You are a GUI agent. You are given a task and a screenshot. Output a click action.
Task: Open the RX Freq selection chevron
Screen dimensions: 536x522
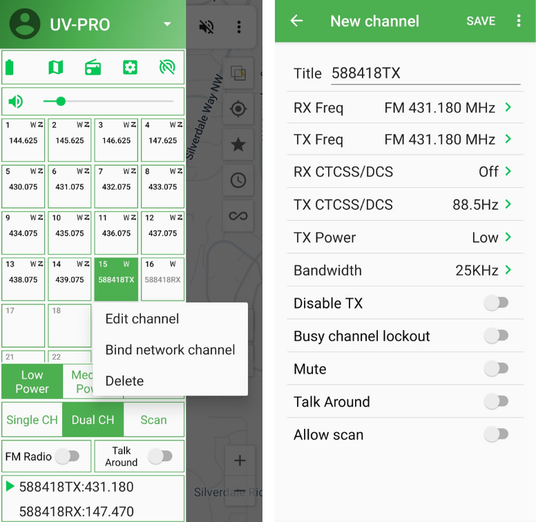coord(508,108)
